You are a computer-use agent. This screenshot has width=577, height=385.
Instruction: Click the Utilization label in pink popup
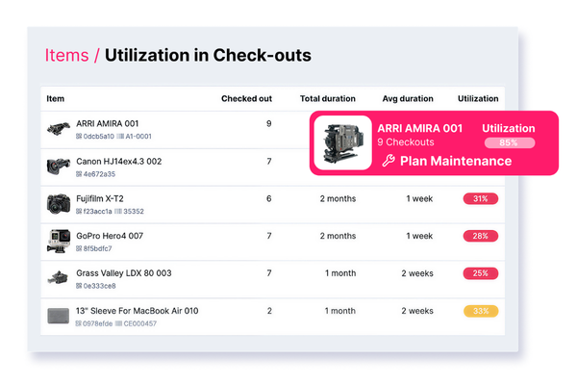pyautogui.click(x=509, y=128)
